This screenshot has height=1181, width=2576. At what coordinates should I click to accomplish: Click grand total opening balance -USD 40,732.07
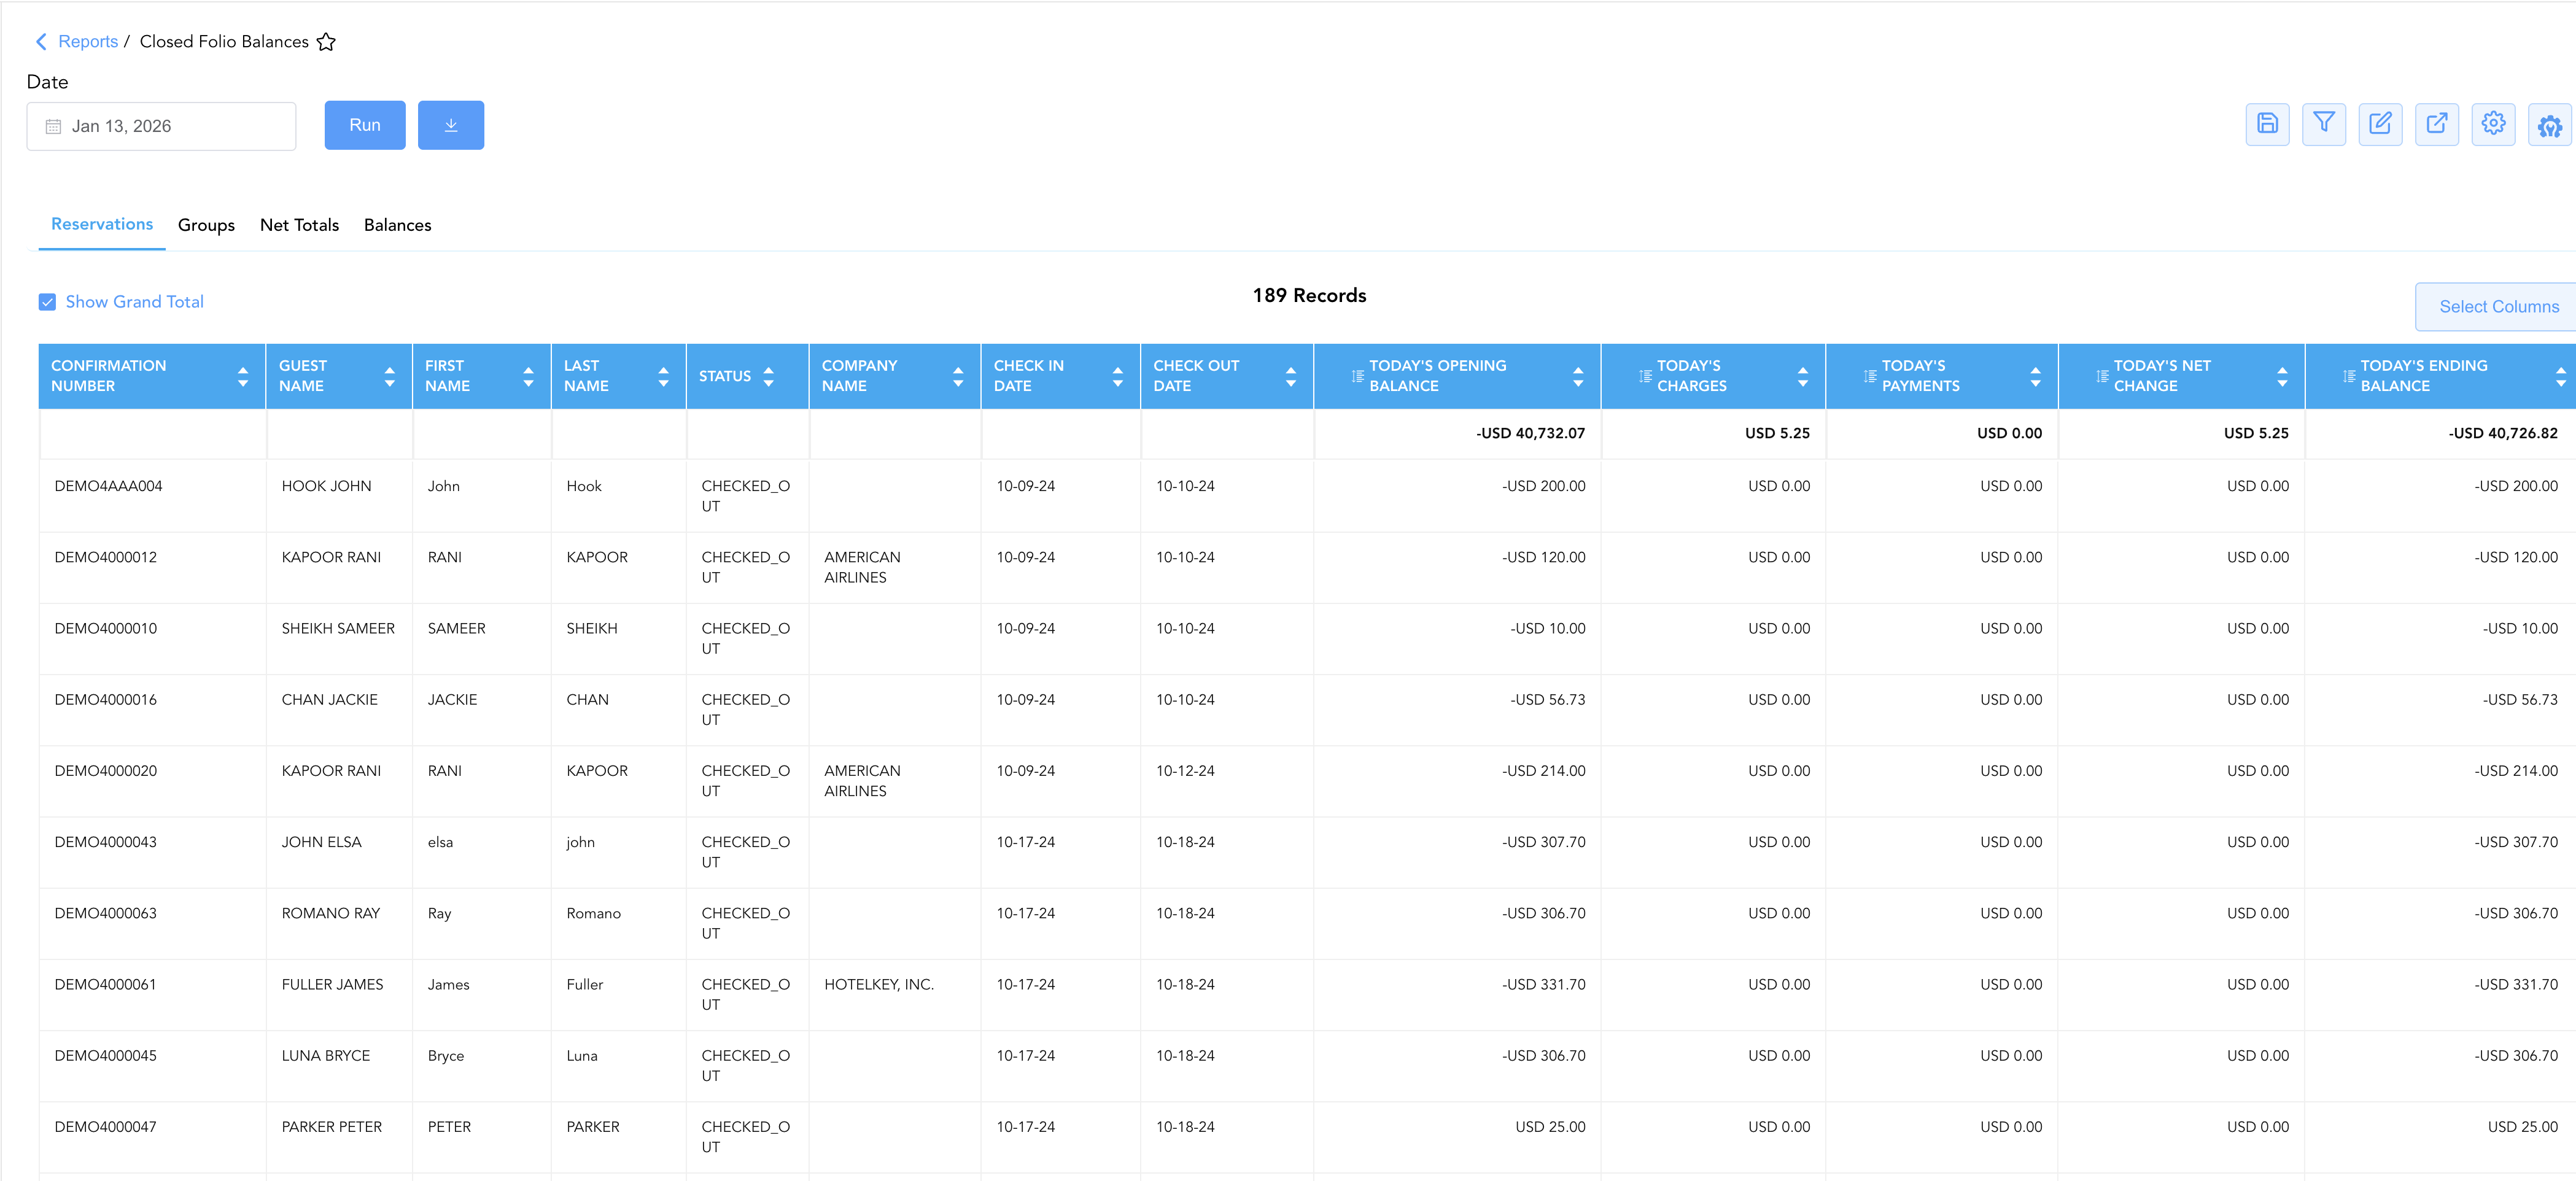point(1530,433)
